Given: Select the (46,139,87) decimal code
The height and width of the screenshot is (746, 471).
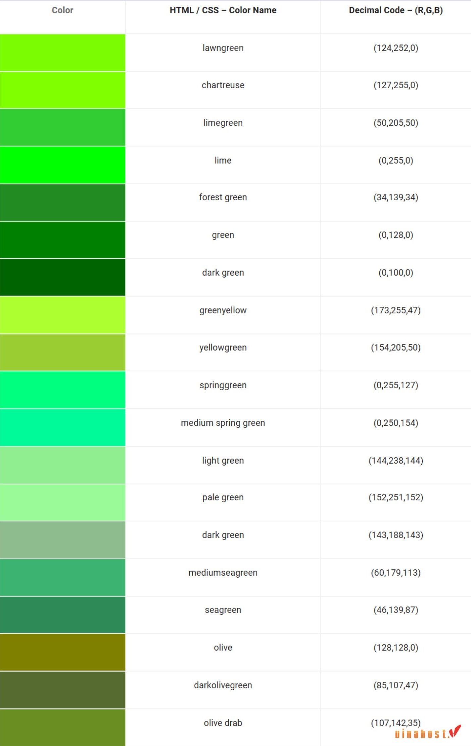Looking at the screenshot, I should point(396,610).
